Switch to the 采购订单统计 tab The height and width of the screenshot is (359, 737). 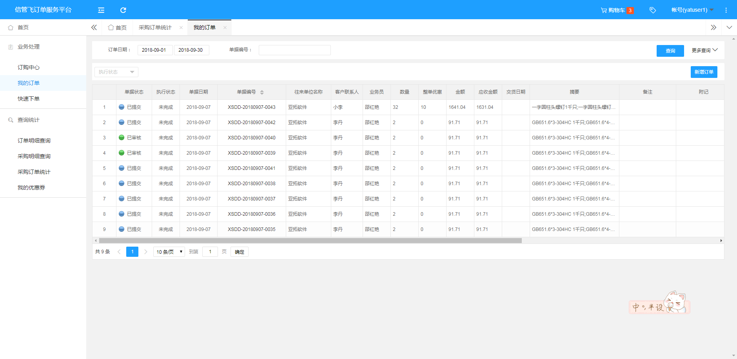(x=155, y=27)
